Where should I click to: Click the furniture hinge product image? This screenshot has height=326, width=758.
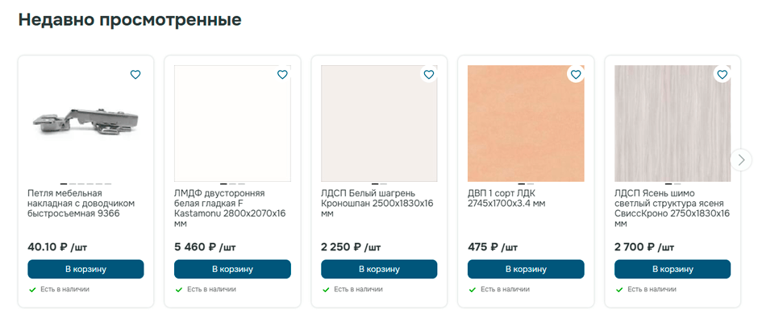coord(85,122)
